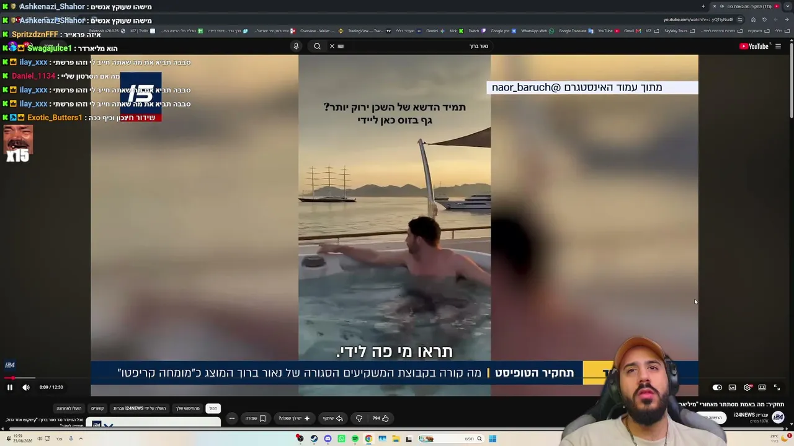Show hidden system tray icons chevron
Image resolution: width=794 pixels, height=446 pixels.
(x=81, y=439)
